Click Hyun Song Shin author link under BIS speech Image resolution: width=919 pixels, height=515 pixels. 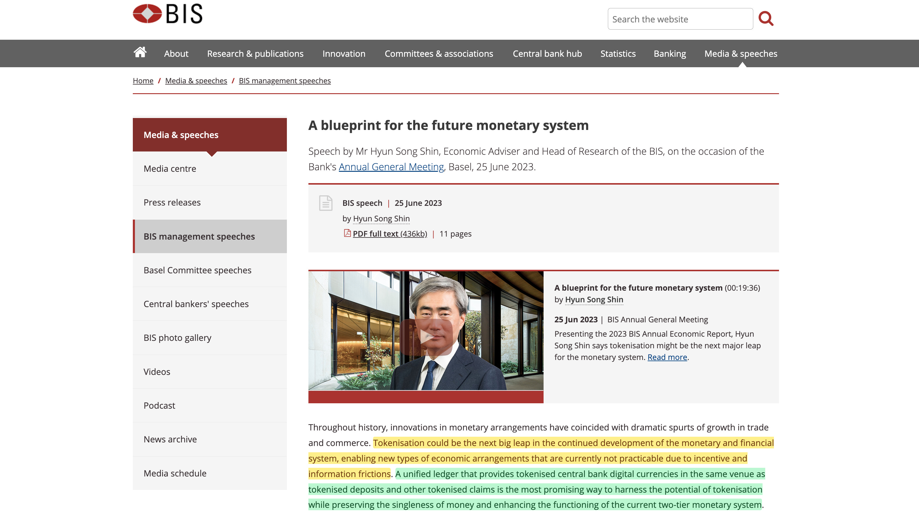[381, 218]
